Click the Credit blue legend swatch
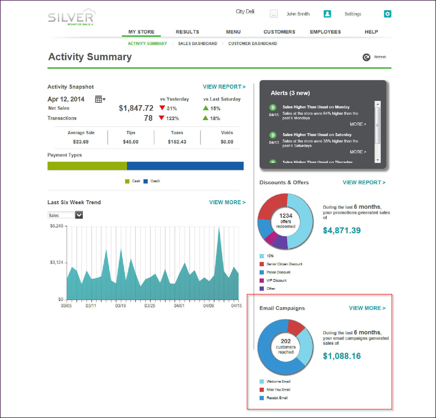This screenshot has width=436, height=418. coord(146,181)
